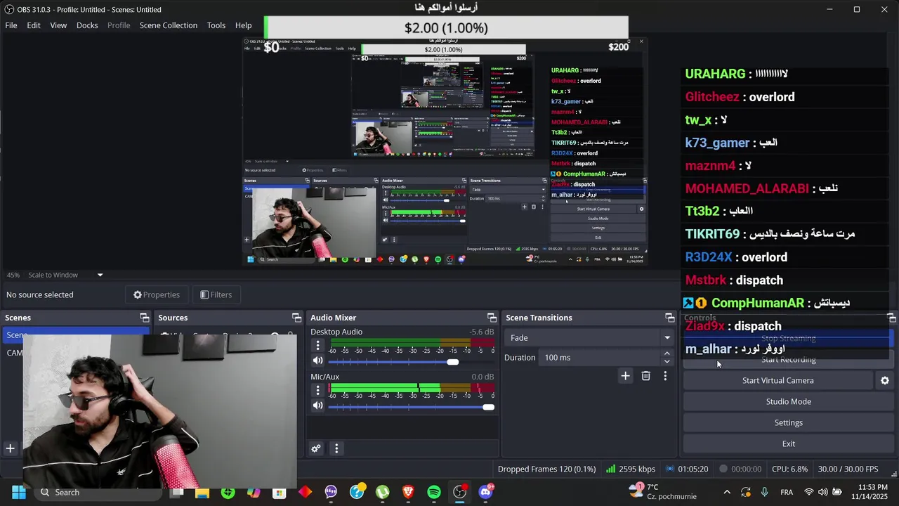Mute Desktop Audio
Screen dimensions: 899x506
coord(318,361)
